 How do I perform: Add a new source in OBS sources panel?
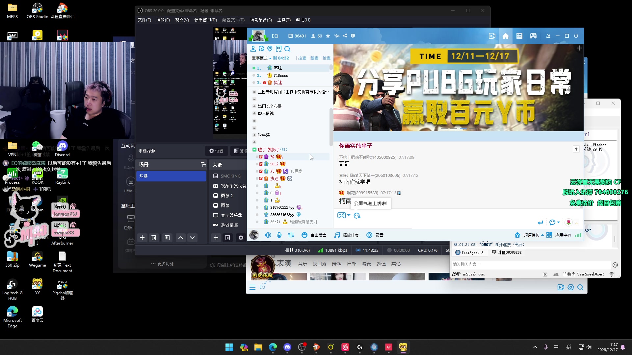coord(216,238)
